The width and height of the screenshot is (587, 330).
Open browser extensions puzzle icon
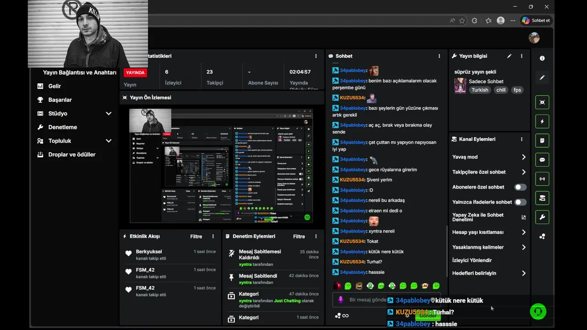click(475, 21)
